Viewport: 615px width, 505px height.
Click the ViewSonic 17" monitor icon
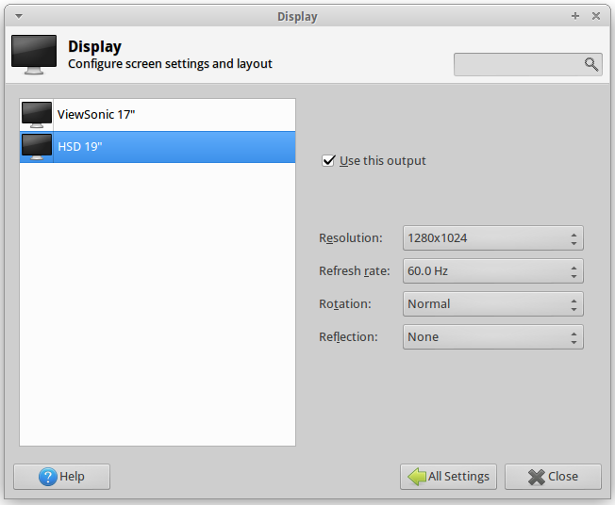coord(37,115)
